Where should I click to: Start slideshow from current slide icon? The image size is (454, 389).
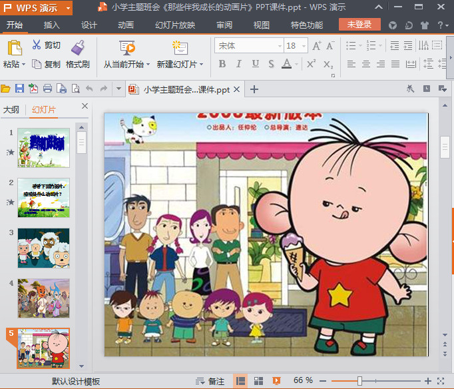(127, 48)
